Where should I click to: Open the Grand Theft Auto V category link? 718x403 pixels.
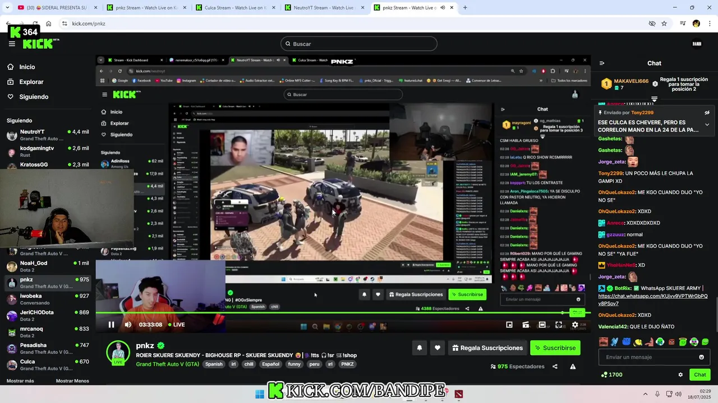[167, 364]
